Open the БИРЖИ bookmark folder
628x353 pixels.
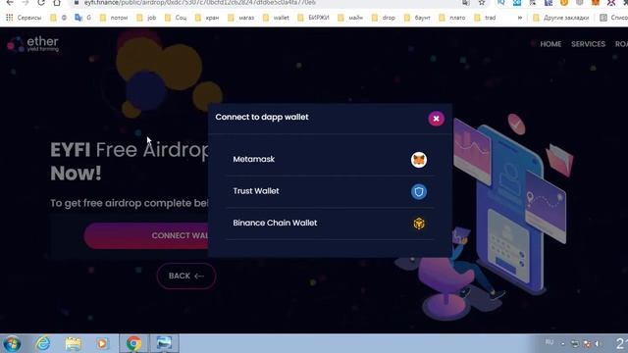[314, 18]
